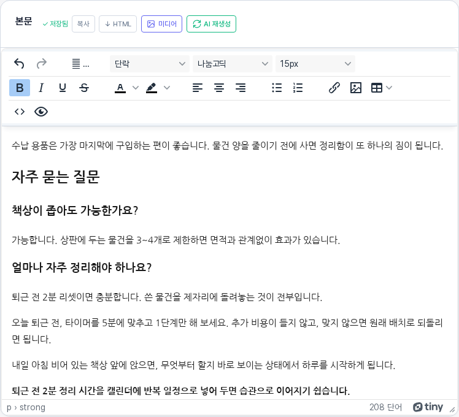Image resolution: width=459 pixels, height=417 pixels.
Task: Click the paragraph starting with 퇴근 전 2분 리셋이면
Action: pos(167,297)
